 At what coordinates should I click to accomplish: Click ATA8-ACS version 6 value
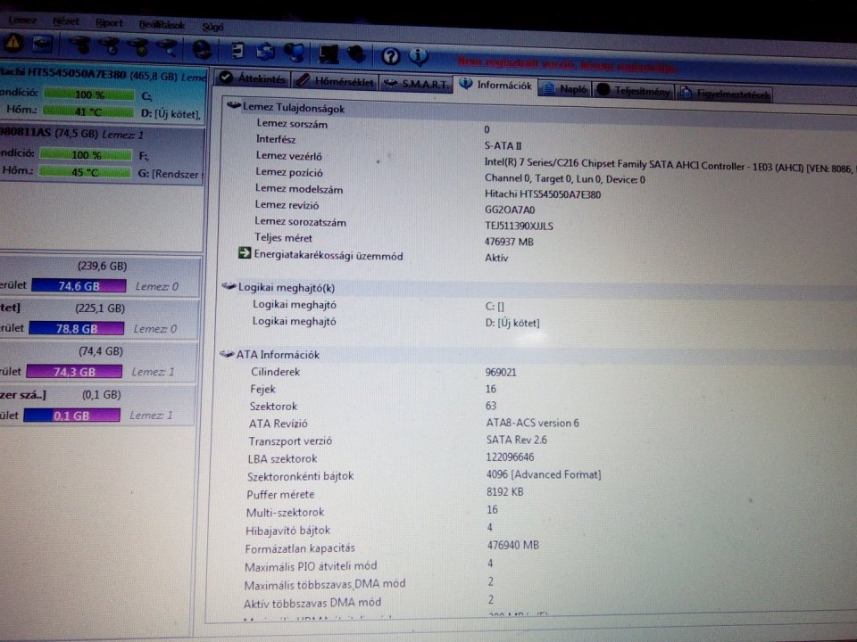[532, 423]
